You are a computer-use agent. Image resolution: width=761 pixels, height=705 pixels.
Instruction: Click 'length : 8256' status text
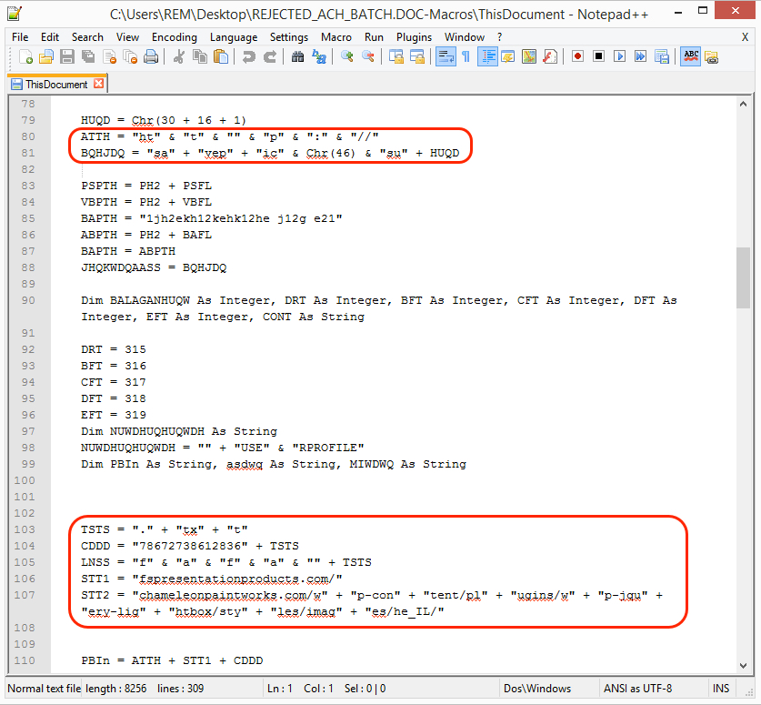[x=116, y=689]
